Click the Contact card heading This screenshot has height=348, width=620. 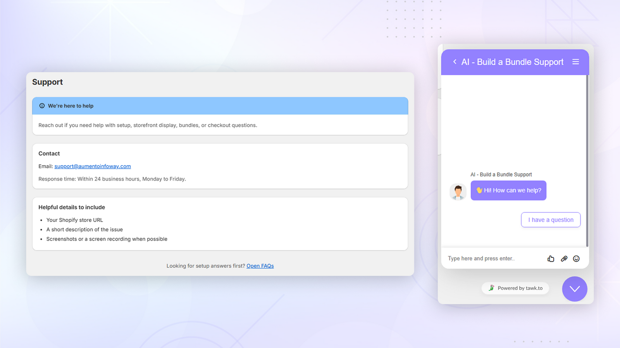[49, 154]
